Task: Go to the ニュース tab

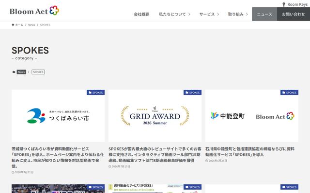Action: click(264, 14)
